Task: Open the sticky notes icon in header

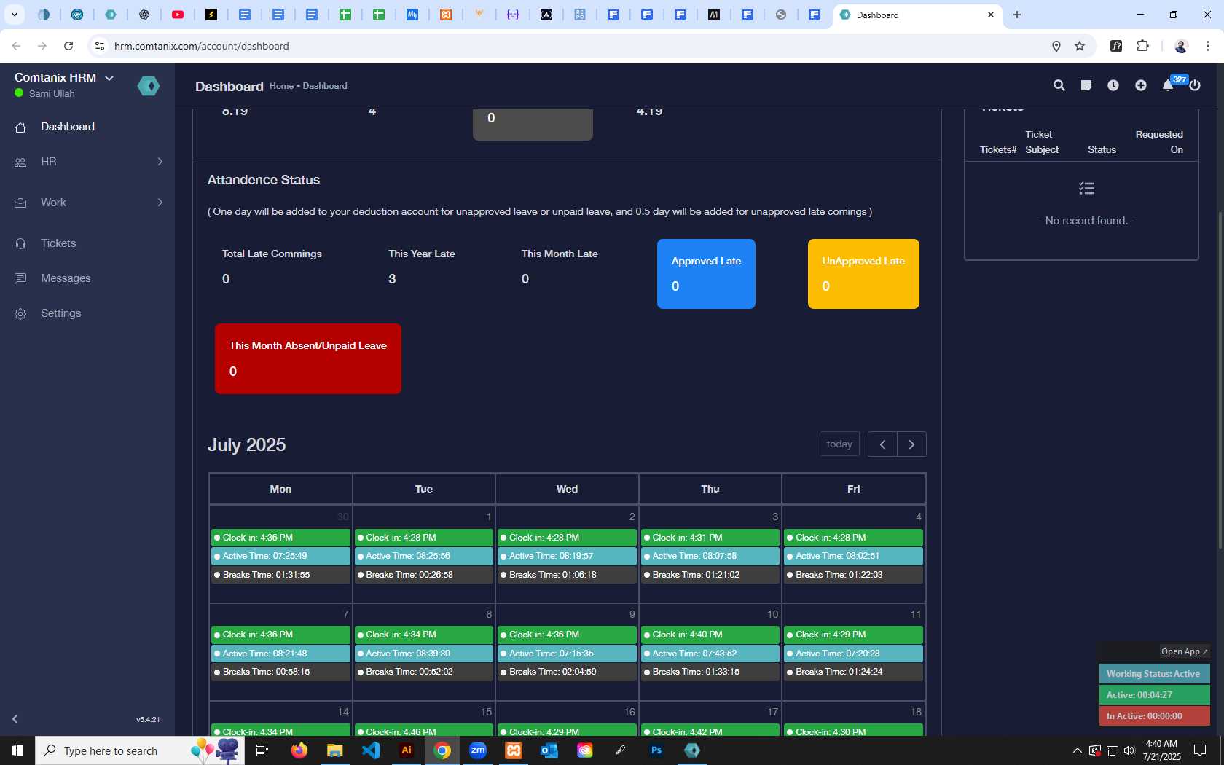Action: [x=1086, y=85]
